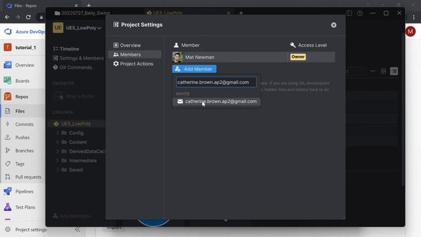Expand the Intermediate folder
This screenshot has height=237, width=421.
pyautogui.click(x=57, y=161)
